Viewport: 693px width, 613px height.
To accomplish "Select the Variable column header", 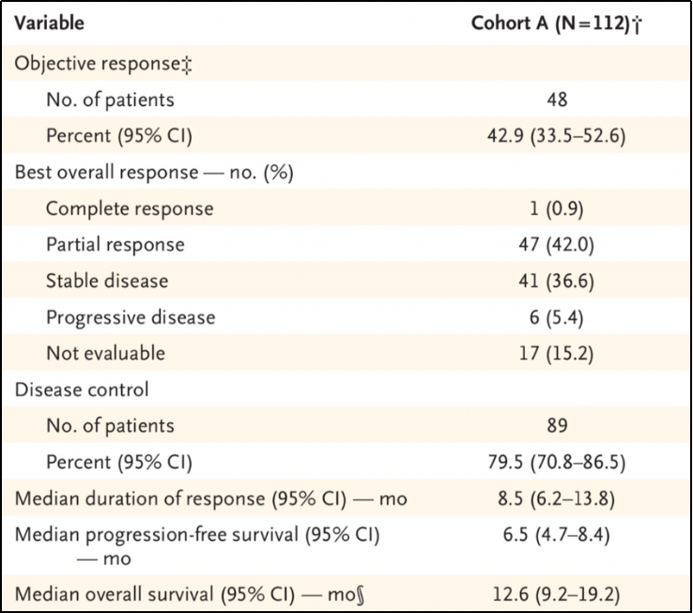I will point(48,23).
